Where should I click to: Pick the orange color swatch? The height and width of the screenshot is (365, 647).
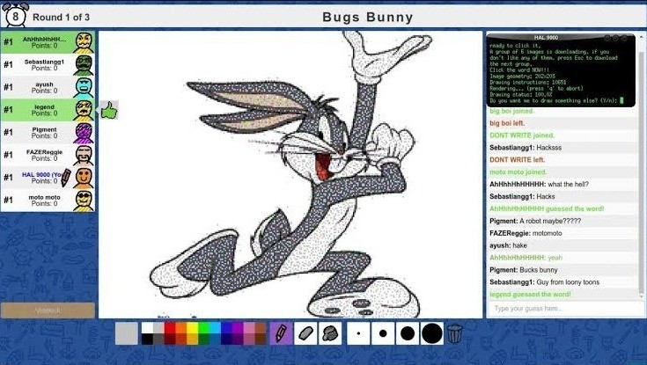181,328
